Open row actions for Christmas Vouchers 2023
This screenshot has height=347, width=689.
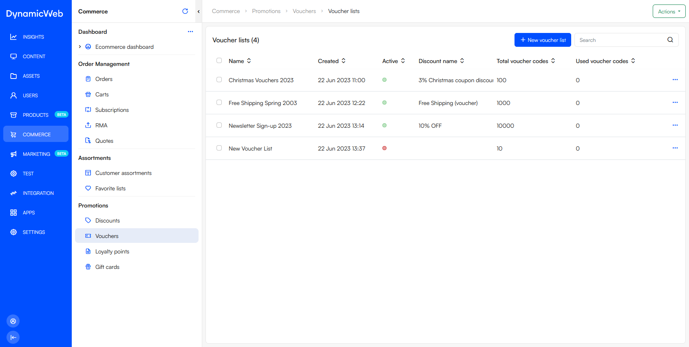click(675, 80)
